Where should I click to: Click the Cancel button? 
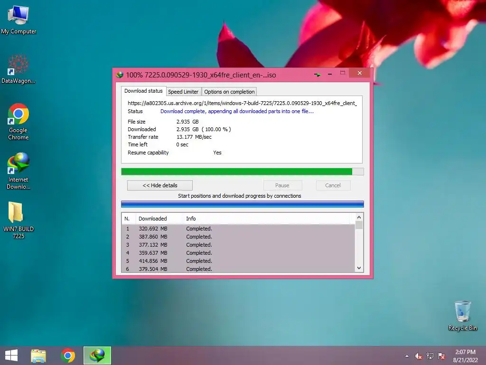(x=333, y=185)
